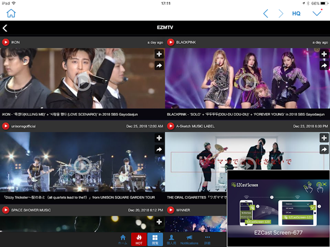Select the 閲覧 browse tab
This screenshot has height=247, width=330.
pos(155,239)
